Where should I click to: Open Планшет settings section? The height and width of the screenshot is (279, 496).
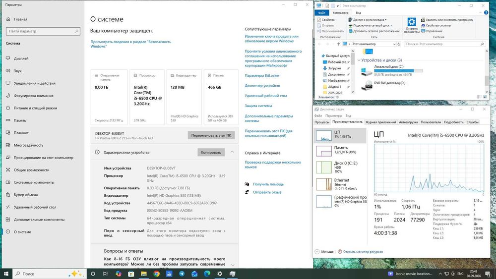click(21, 133)
